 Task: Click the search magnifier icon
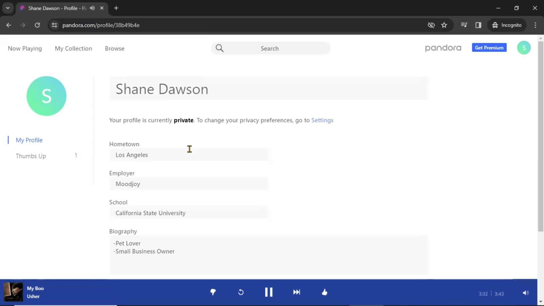220,48
